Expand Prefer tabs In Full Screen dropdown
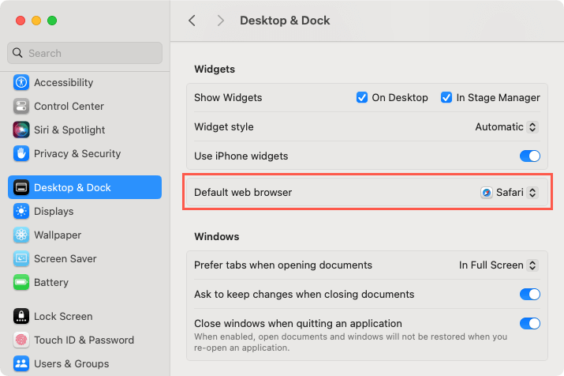This screenshot has width=564, height=376. coord(499,265)
